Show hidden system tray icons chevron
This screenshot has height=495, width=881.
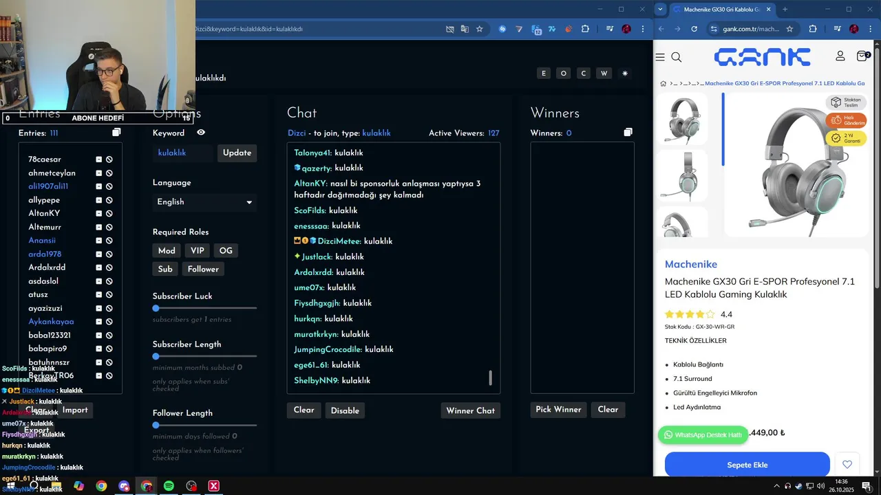(777, 486)
